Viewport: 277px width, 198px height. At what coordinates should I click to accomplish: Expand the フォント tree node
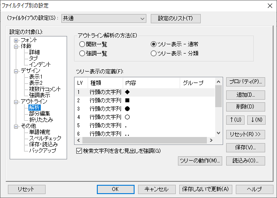(x=16, y=40)
